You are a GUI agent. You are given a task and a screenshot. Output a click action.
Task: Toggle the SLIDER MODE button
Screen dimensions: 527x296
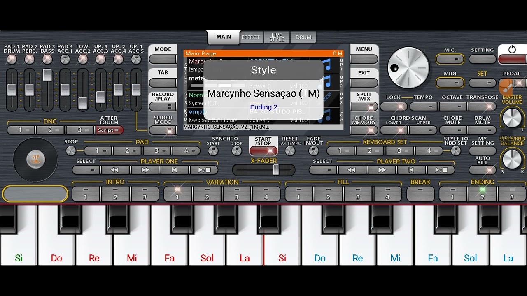point(163,130)
